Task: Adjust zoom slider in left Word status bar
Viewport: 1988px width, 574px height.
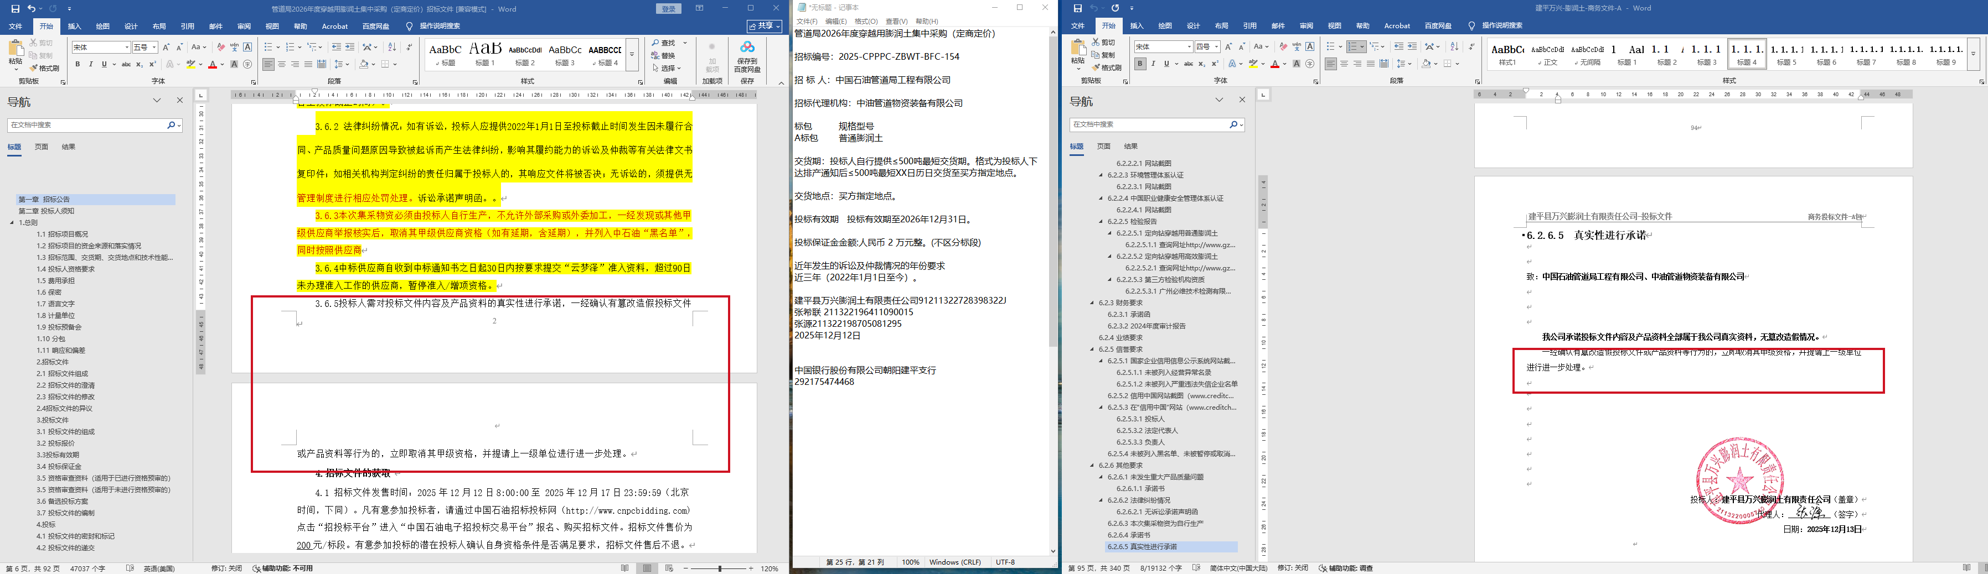Action: tap(720, 568)
